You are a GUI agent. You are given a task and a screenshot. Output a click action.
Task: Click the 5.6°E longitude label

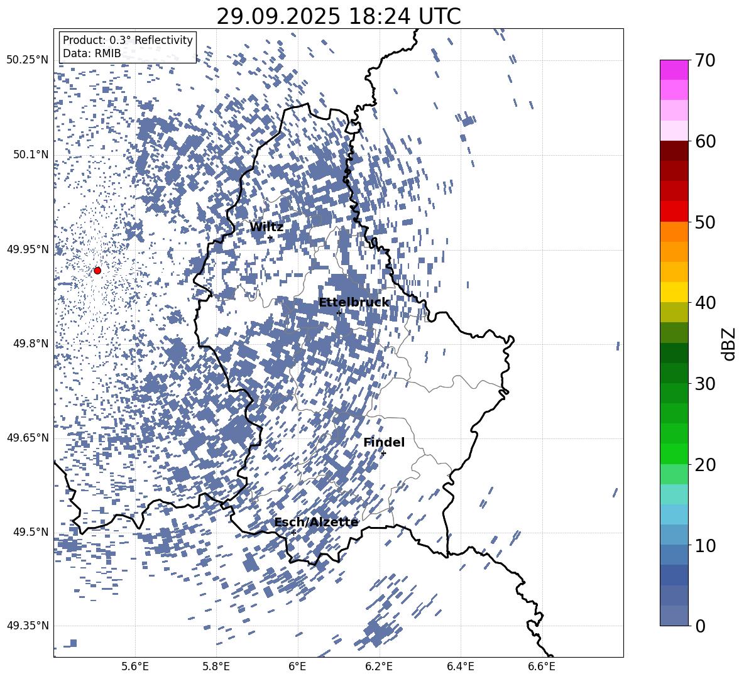[135, 666]
